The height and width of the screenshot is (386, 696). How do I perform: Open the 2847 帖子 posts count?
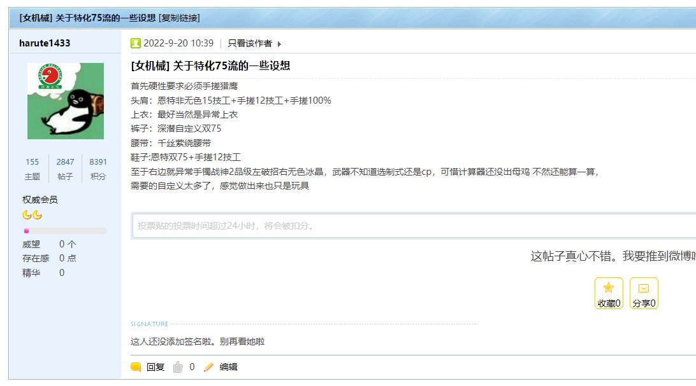pyautogui.click(x=65, y=169)
